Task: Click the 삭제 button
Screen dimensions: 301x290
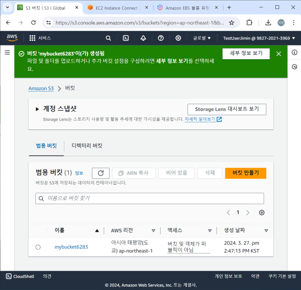Action: pyautogui.click(x=210, y=173)
